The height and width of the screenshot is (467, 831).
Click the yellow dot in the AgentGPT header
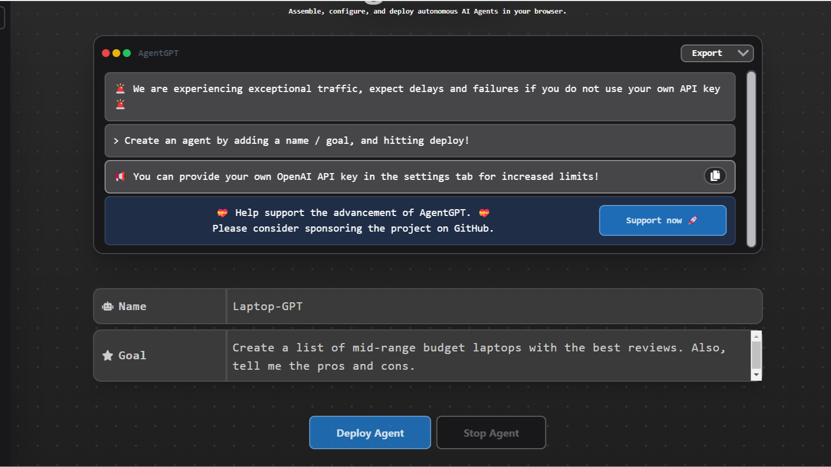click(116, 53)
